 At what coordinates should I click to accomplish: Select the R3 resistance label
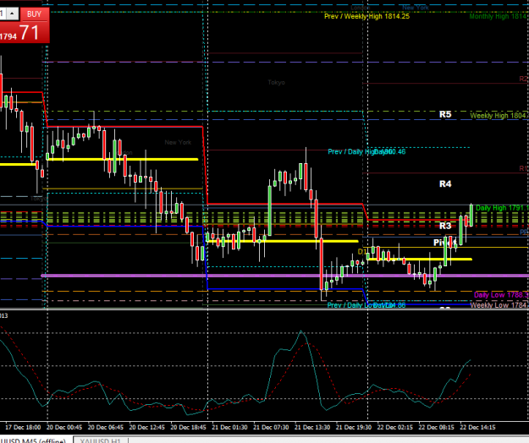click(x=445, y=226)
